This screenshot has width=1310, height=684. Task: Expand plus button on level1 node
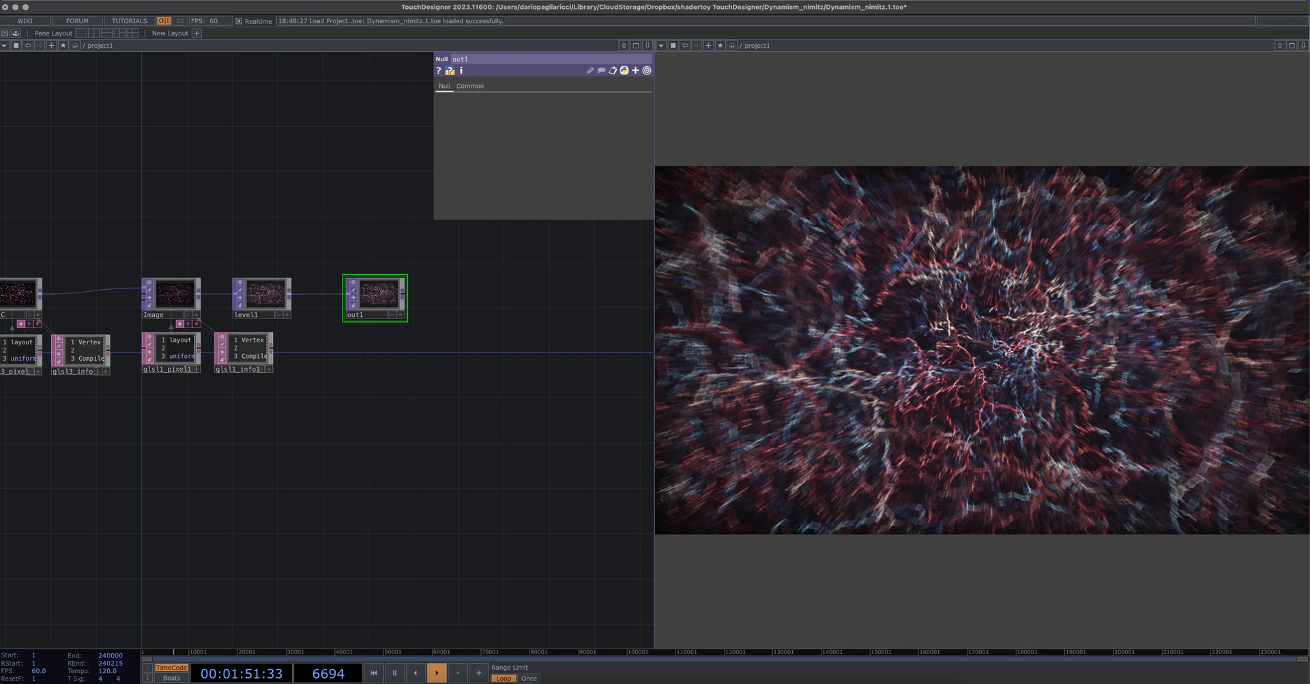tap(287, 315)
